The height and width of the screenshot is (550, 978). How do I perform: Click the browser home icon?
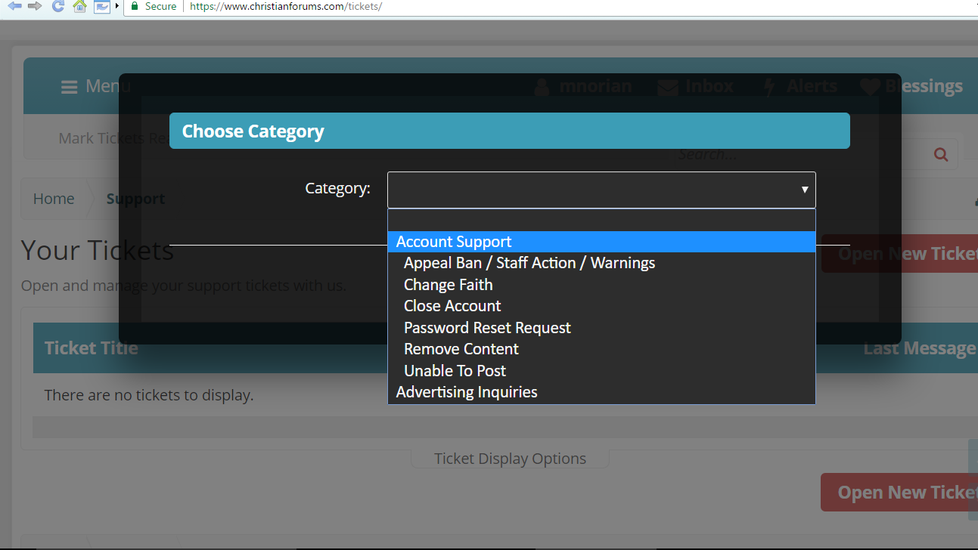(x=79, y=6)
